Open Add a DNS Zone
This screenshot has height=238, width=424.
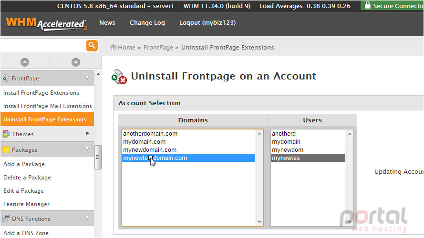[26, 233]
